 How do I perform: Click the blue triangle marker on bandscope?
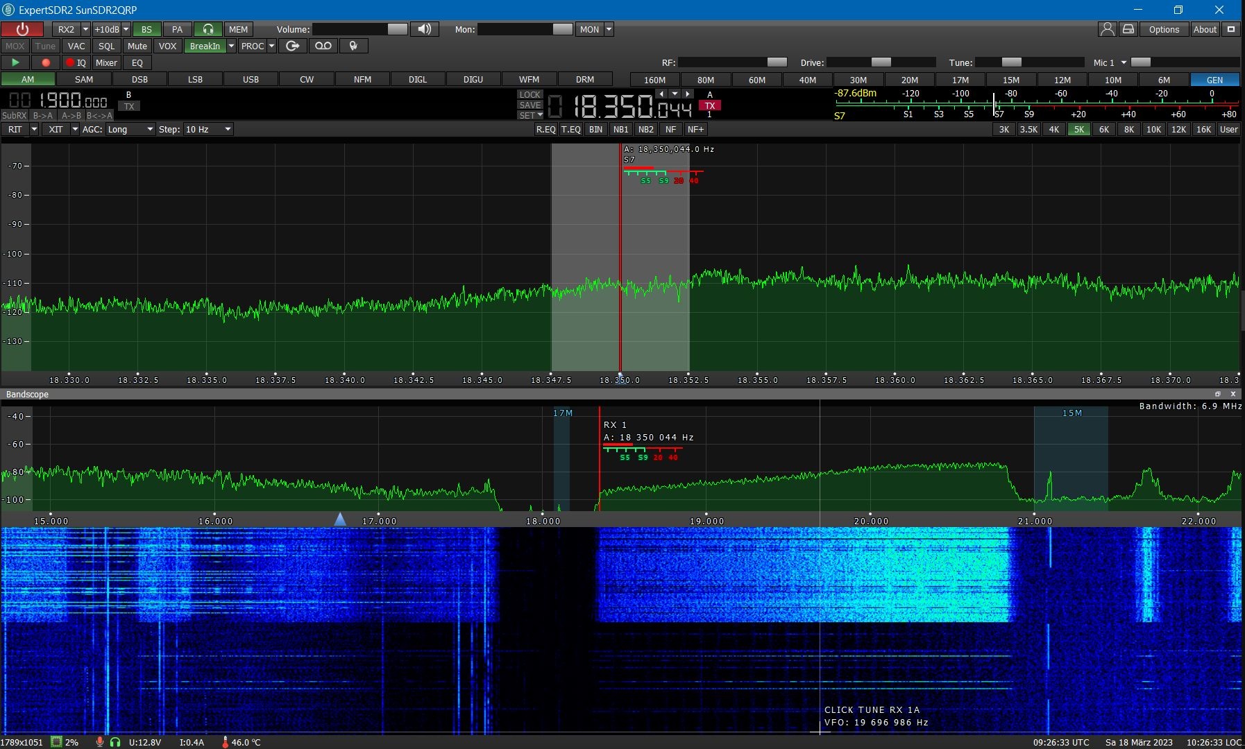click(x=340, y=519)
